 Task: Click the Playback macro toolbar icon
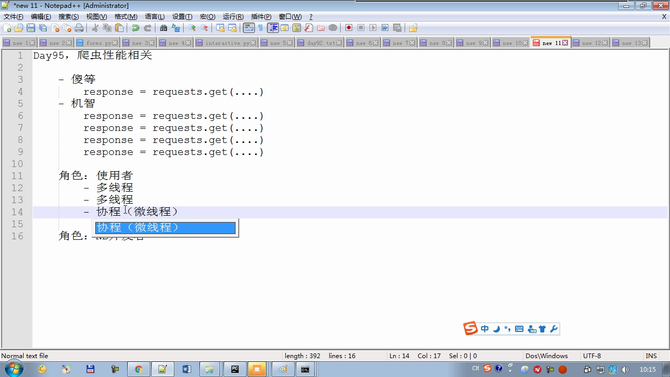pyautogui.click(x=373, y=28)
